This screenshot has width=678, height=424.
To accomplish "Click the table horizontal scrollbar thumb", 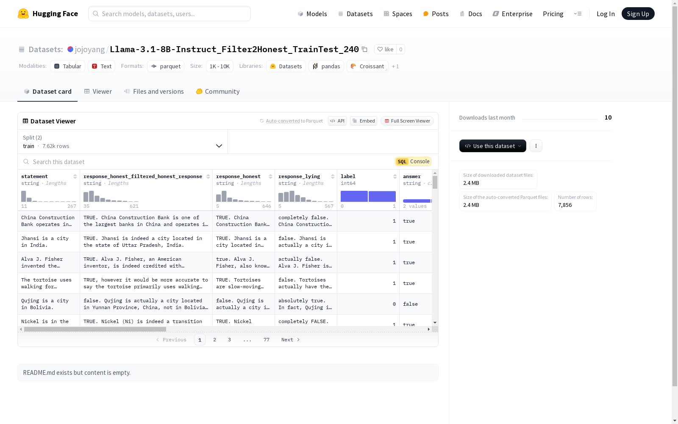I will 95,329.
